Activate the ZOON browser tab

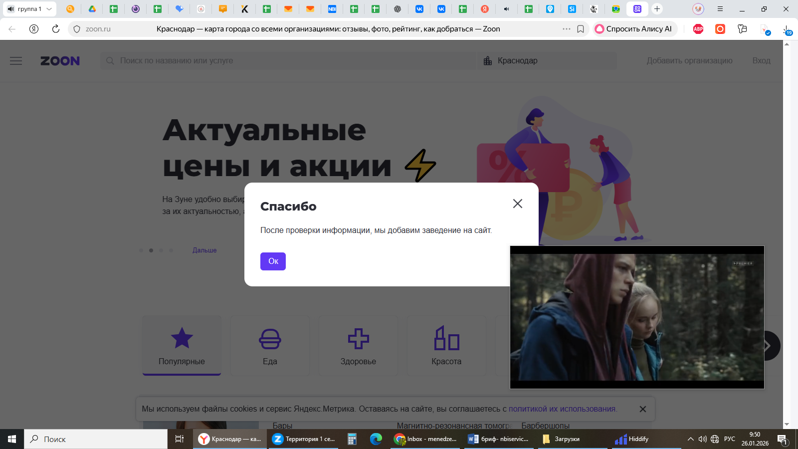pyautogui.click(x=637, y=9)
